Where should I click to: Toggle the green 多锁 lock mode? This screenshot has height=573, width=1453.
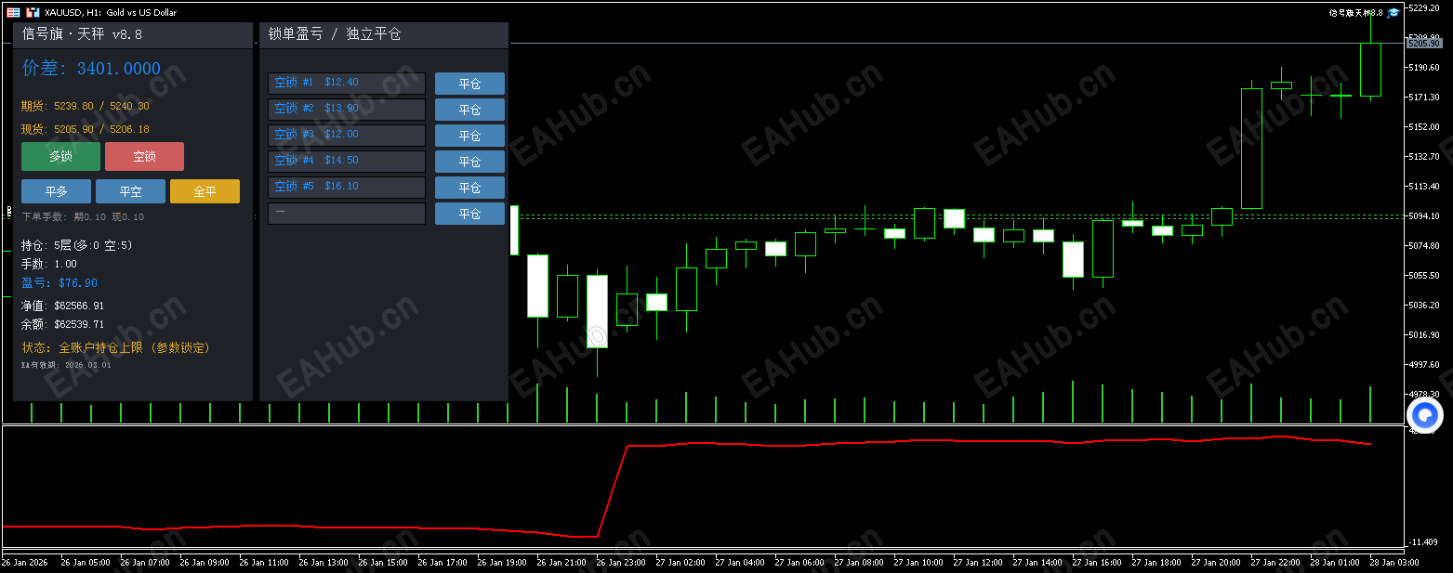coord(59,156)
